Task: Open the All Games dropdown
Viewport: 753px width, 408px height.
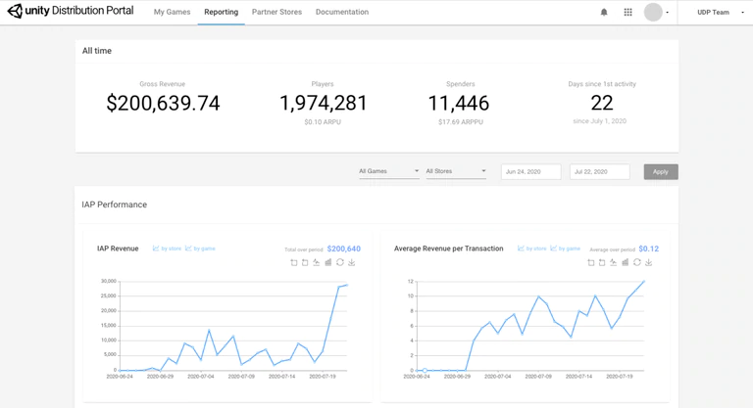Action: [x=389, y=171]
